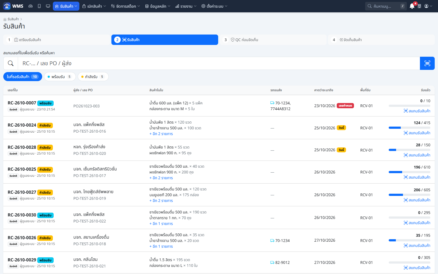
Task: Click the progress bar of RC-2610-0025
Action: coord(410,172)
